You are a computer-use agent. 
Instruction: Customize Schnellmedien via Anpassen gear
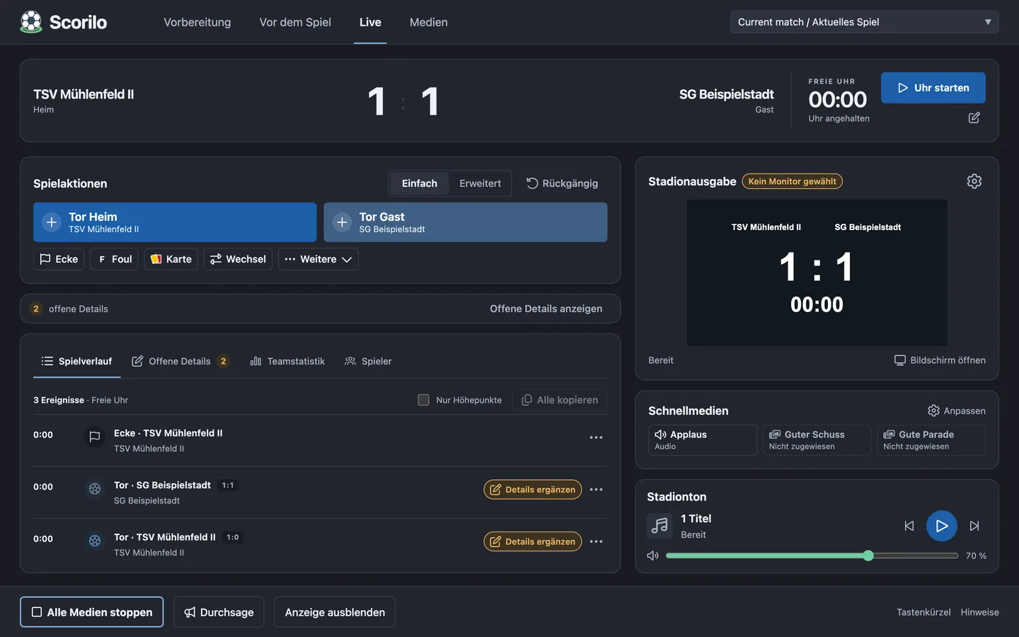(957, 411)
